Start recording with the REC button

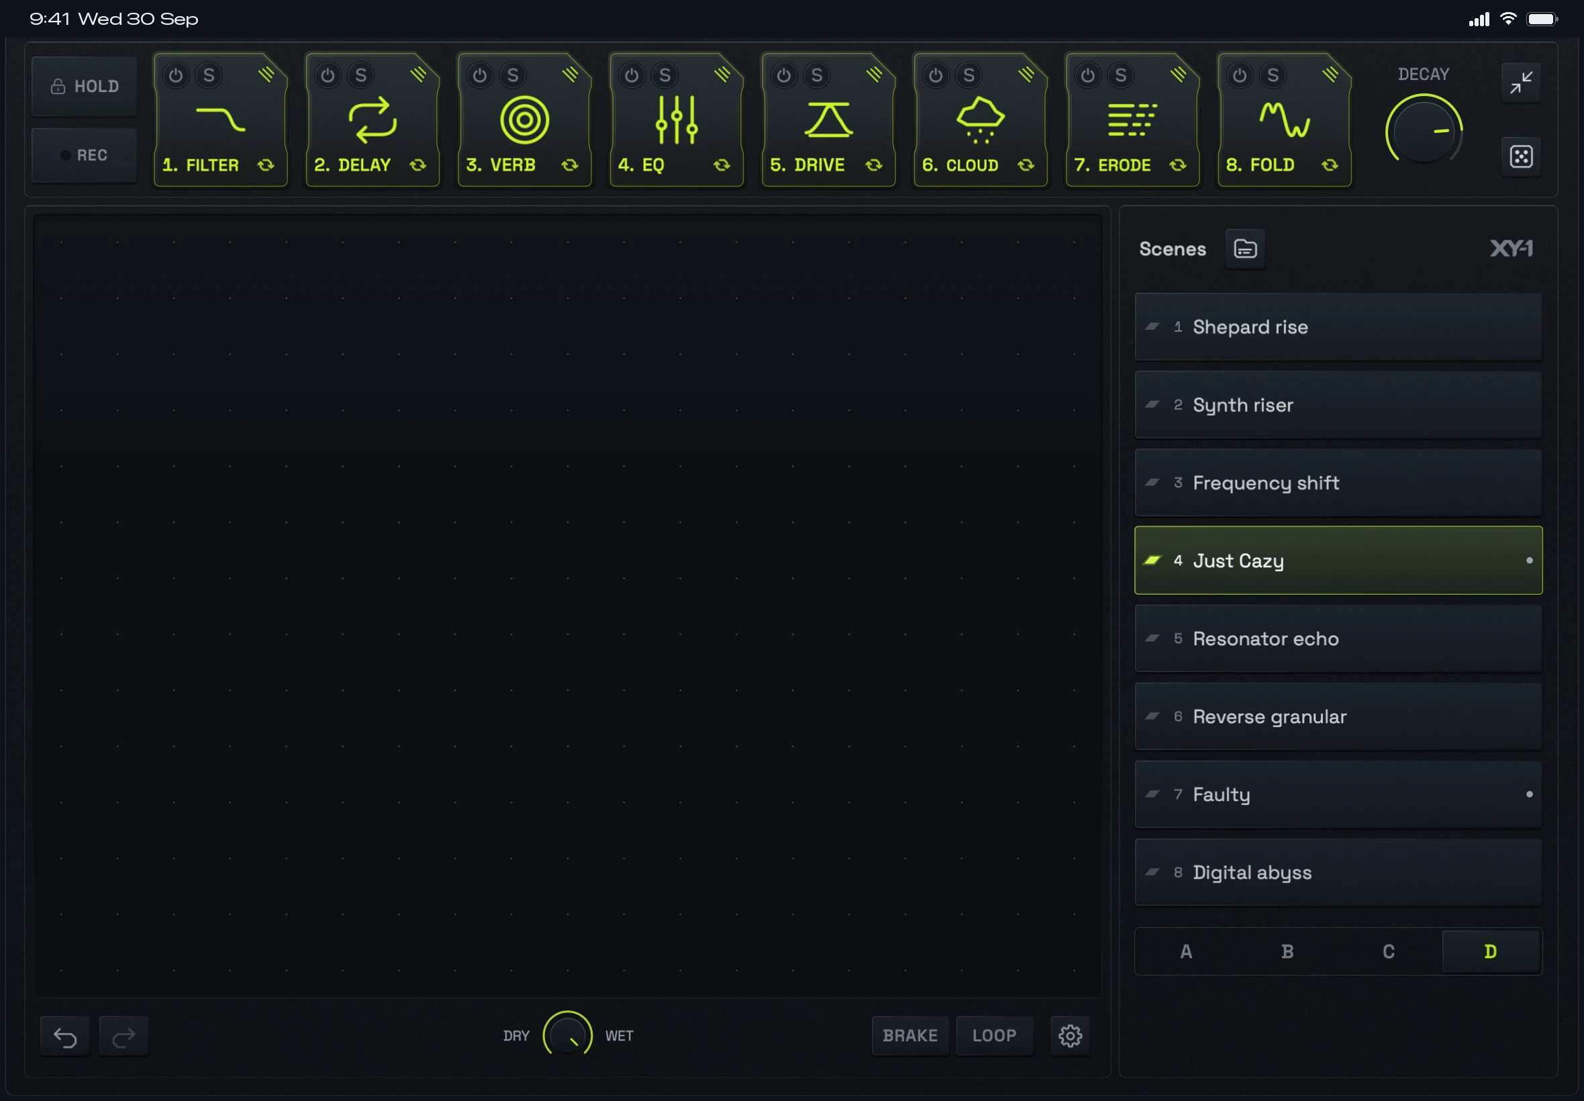click(84, 155)
